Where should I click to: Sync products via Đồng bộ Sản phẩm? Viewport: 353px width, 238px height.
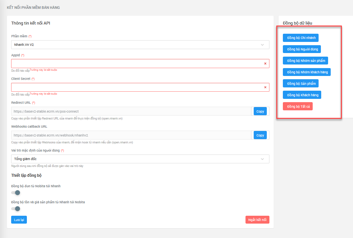point(301,83)
